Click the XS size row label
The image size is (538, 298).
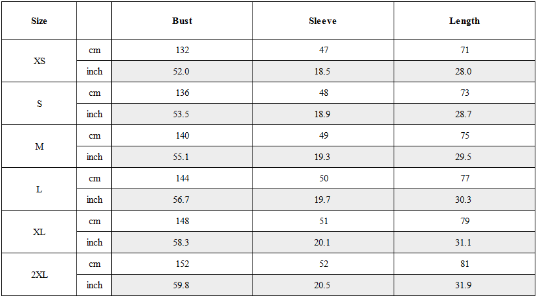(x=39, y=61)
